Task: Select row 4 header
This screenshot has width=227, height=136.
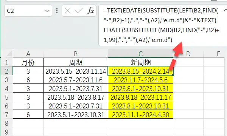Action: pyautogui.click(x=7, y=88)
